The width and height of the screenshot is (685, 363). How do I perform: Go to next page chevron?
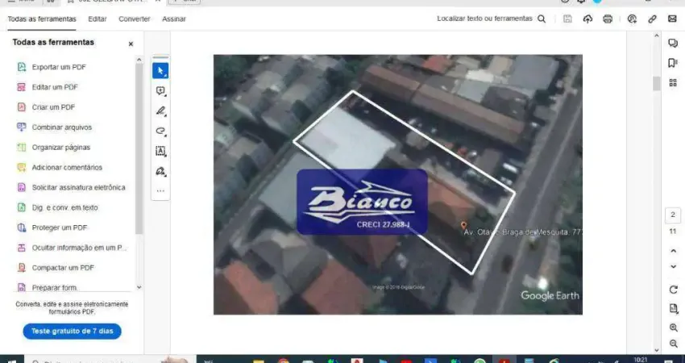click(x=673, y=266)
